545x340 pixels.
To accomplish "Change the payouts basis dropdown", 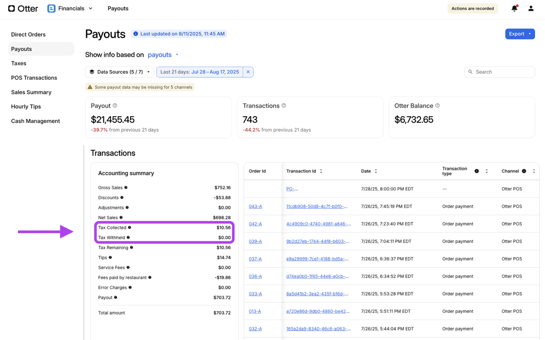I will (163, 55).
